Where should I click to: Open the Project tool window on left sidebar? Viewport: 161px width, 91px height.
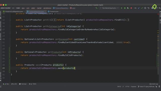pyautogui.click(x=1, y=15)
